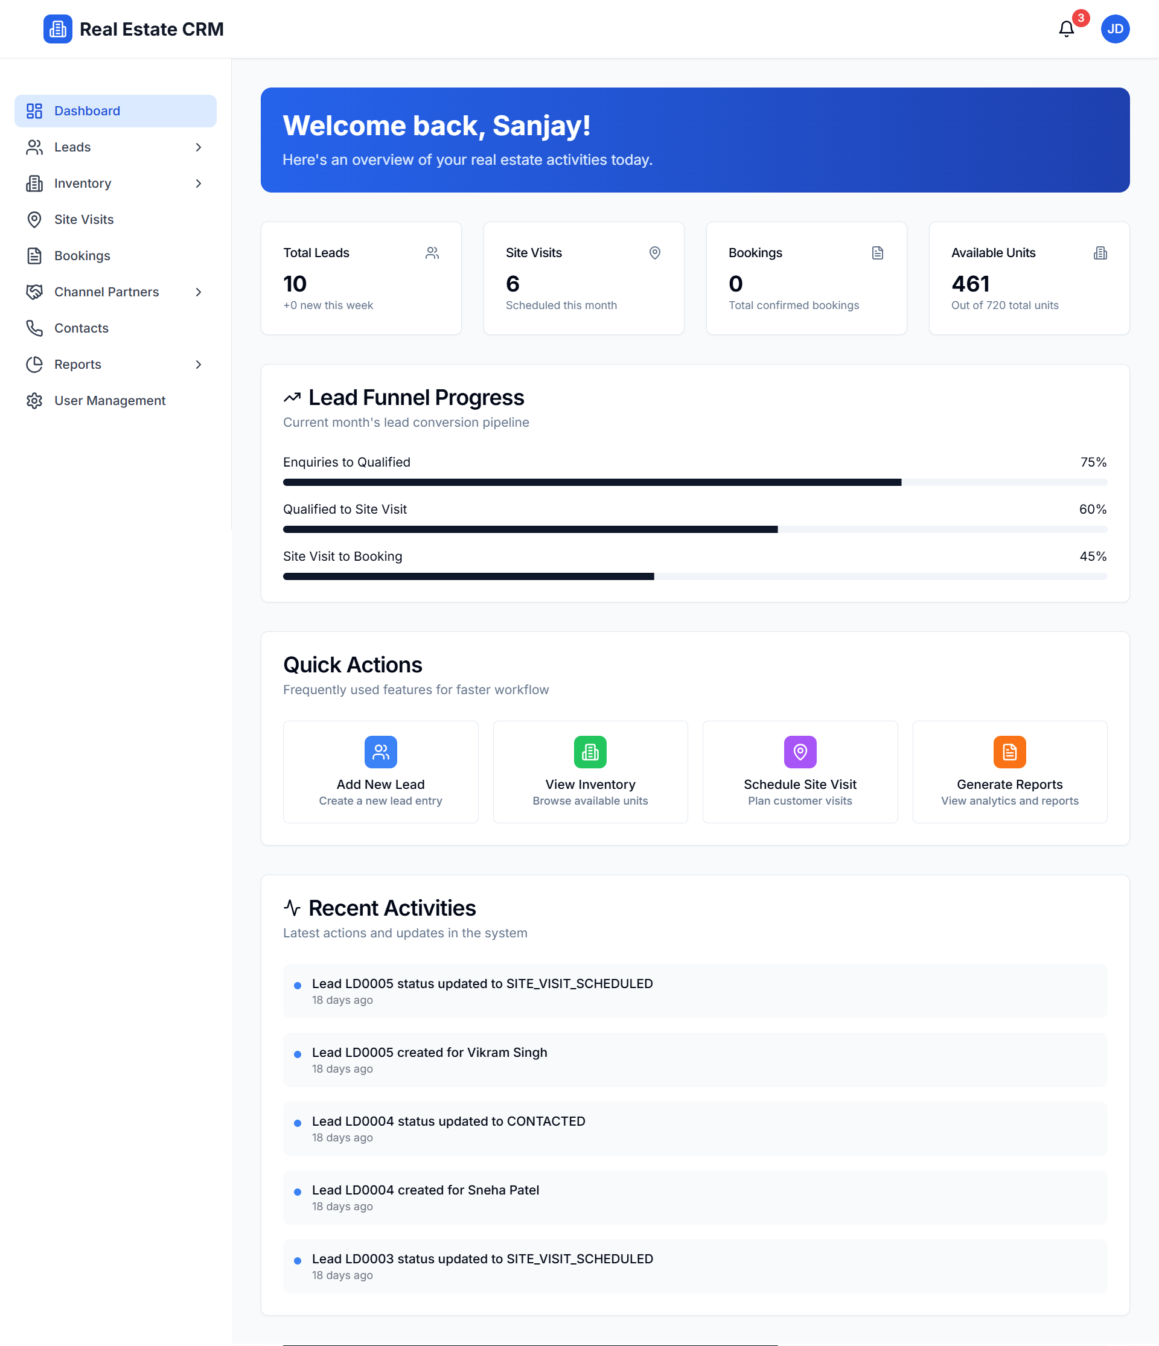This screenshot has width=1159, height=1346.
Task: Click the green View Inventory icon
Action: (590, 751)
